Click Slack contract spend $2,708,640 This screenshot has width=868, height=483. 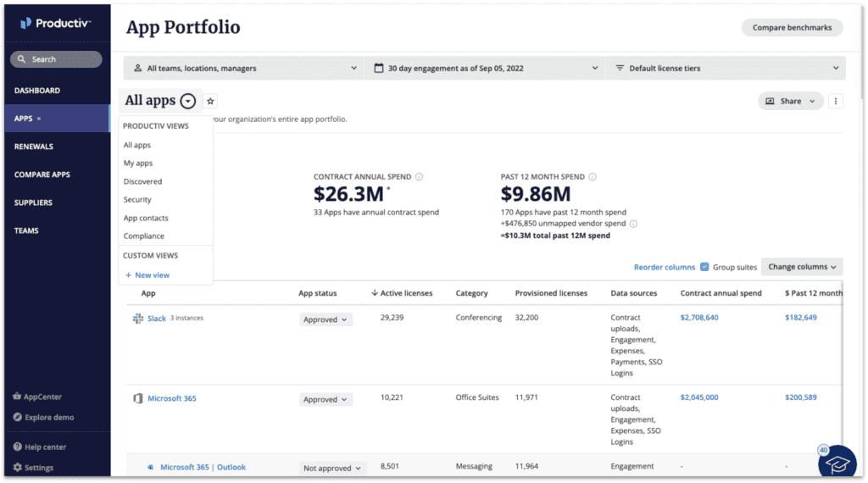(699, 318)
